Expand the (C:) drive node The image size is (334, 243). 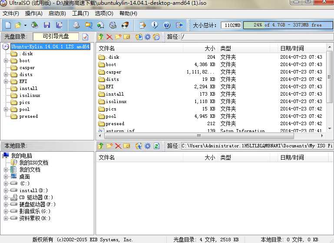pyautogui.click(x=6, y=183)
